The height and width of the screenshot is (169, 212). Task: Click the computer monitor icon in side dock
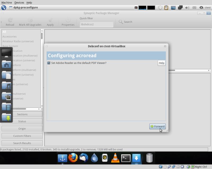[x=6, y=53]
